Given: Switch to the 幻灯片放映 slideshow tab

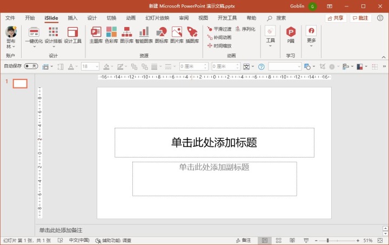Looking at the screenshot, I should pos(157,18).
